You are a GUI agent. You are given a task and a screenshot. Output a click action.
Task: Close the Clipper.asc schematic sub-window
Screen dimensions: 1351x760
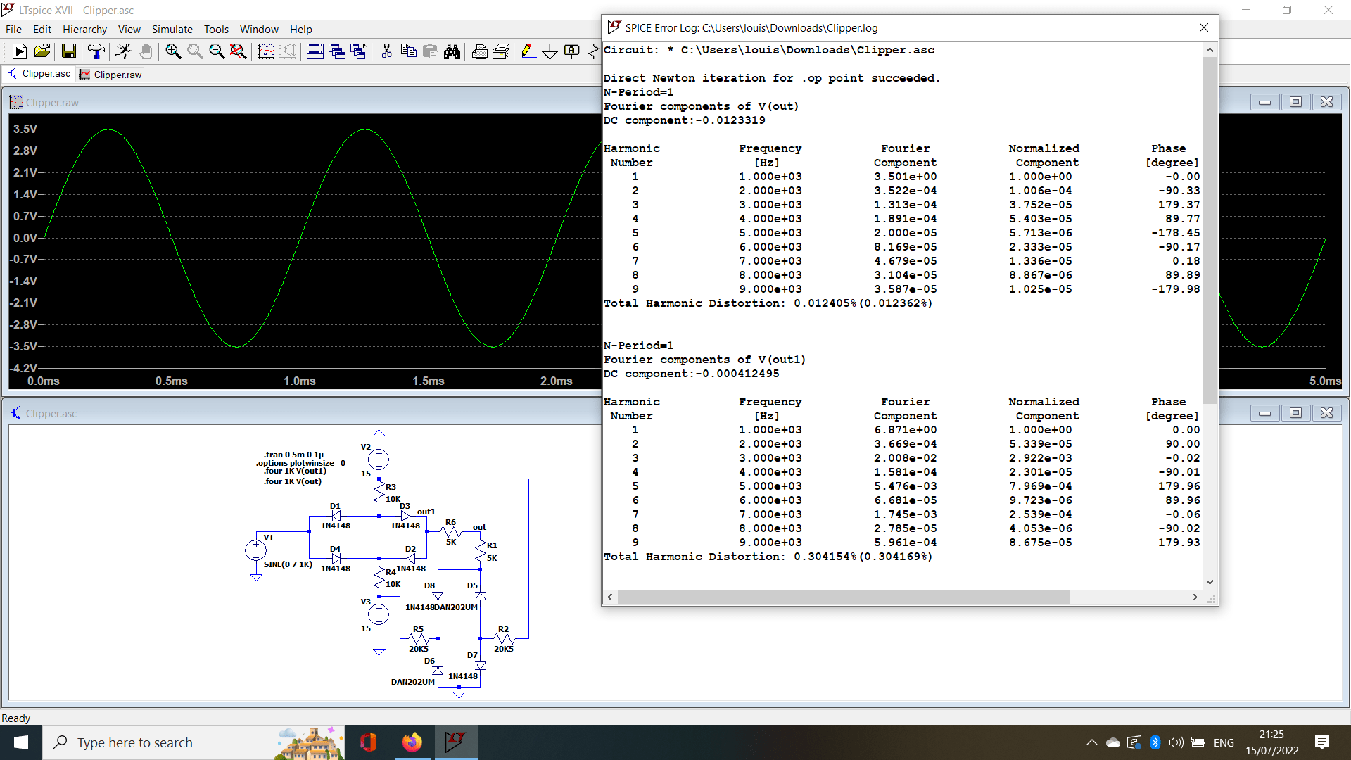pos(1326,413)
